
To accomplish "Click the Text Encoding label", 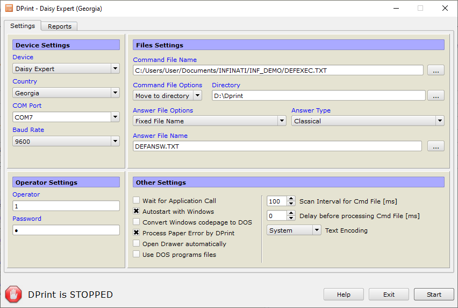I will tap(346, 230).
